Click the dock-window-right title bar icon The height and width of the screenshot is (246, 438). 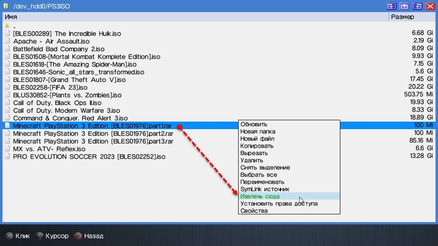(x=417, y=6)
